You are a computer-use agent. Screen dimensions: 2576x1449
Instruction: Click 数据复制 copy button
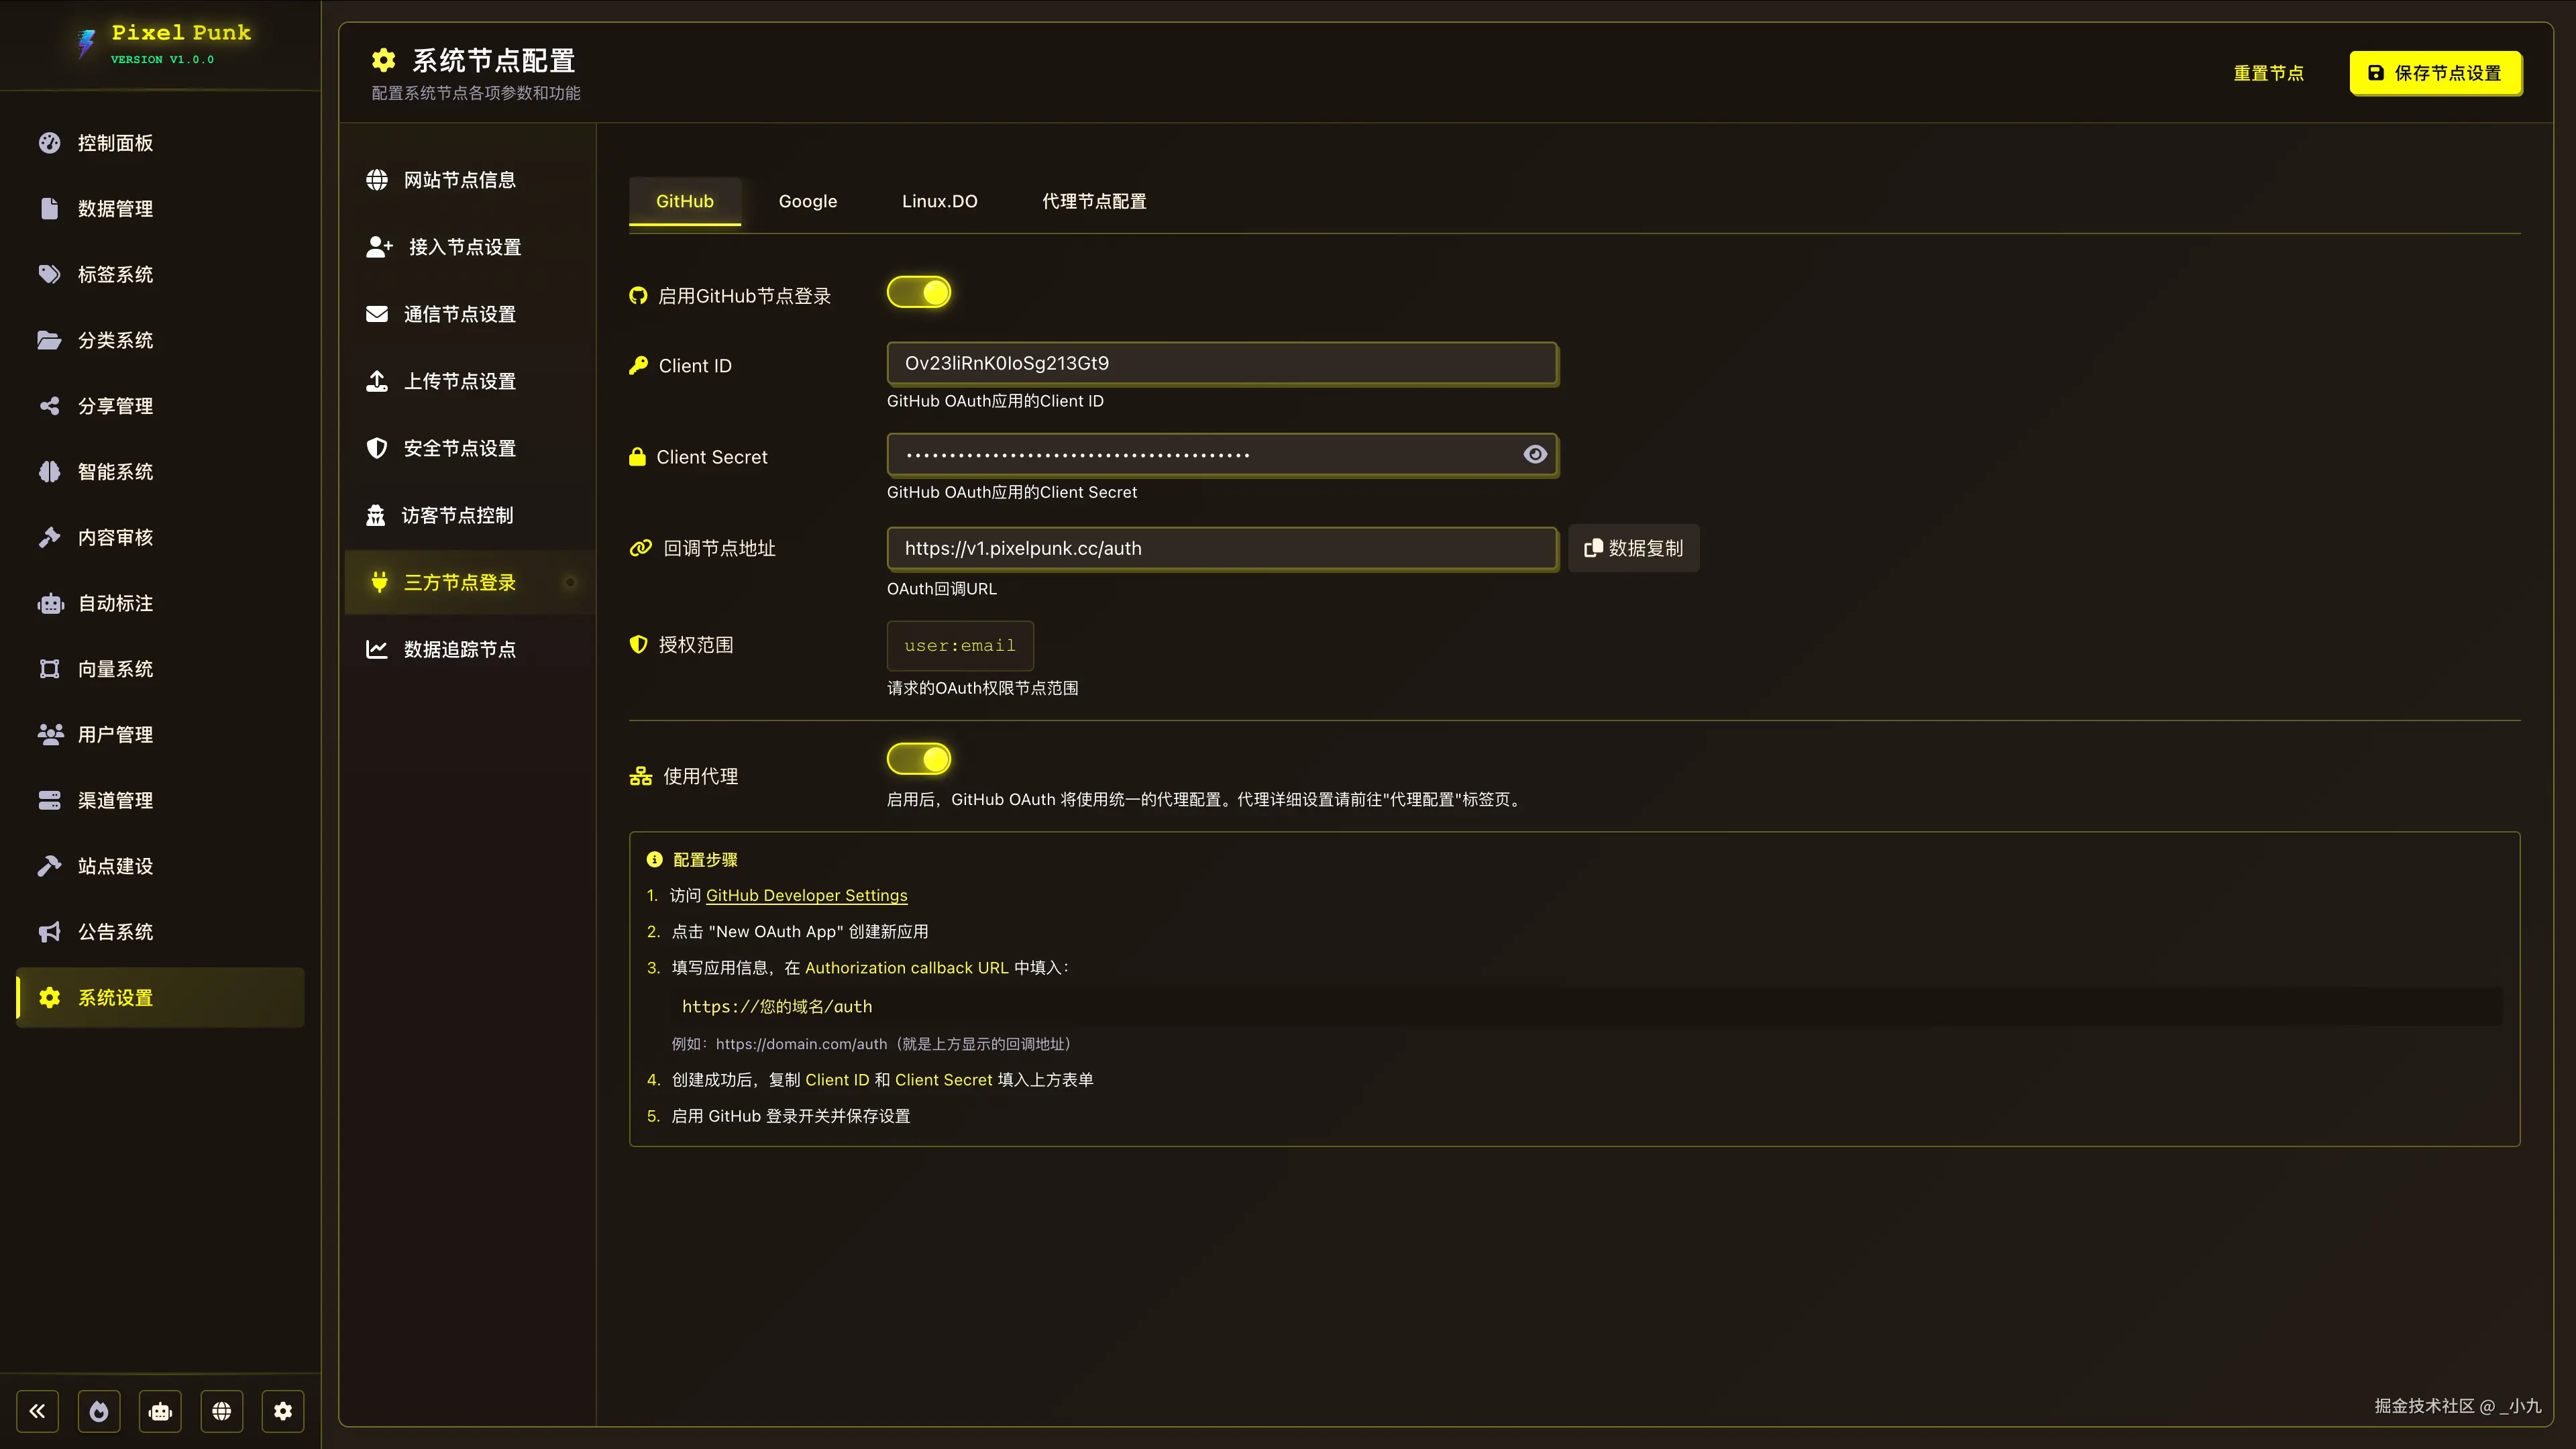point(1633,548)
